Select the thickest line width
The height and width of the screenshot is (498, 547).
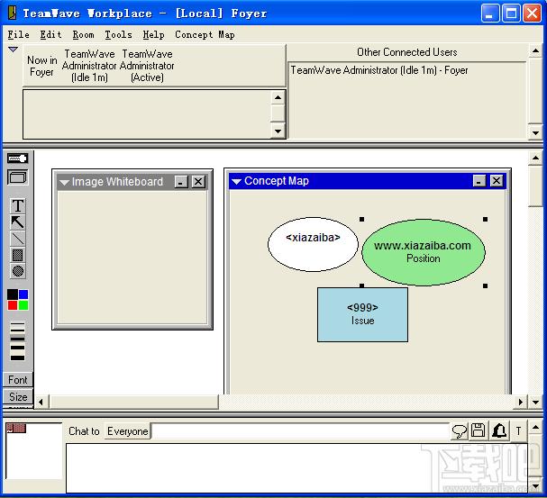pyautogui.click(x=17, y=358)
